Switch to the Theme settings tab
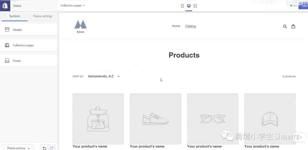The height and width of the screenshot is (150, 308). click(x=42, y=16)
